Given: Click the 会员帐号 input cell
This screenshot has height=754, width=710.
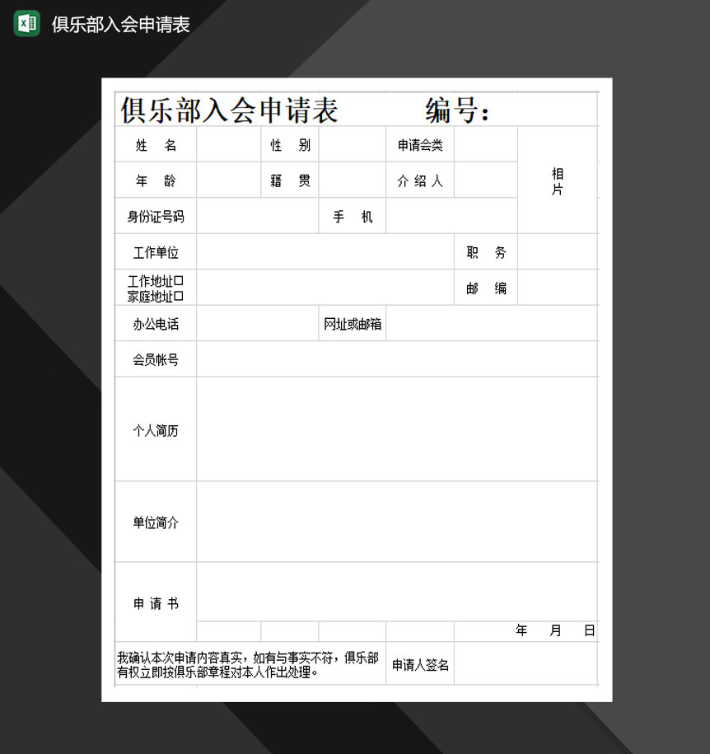Looking at the screenshot, I should (395, 358).
